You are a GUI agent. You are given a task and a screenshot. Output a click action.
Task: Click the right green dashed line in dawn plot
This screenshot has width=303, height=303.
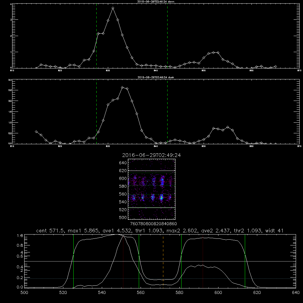click(167, 36)
